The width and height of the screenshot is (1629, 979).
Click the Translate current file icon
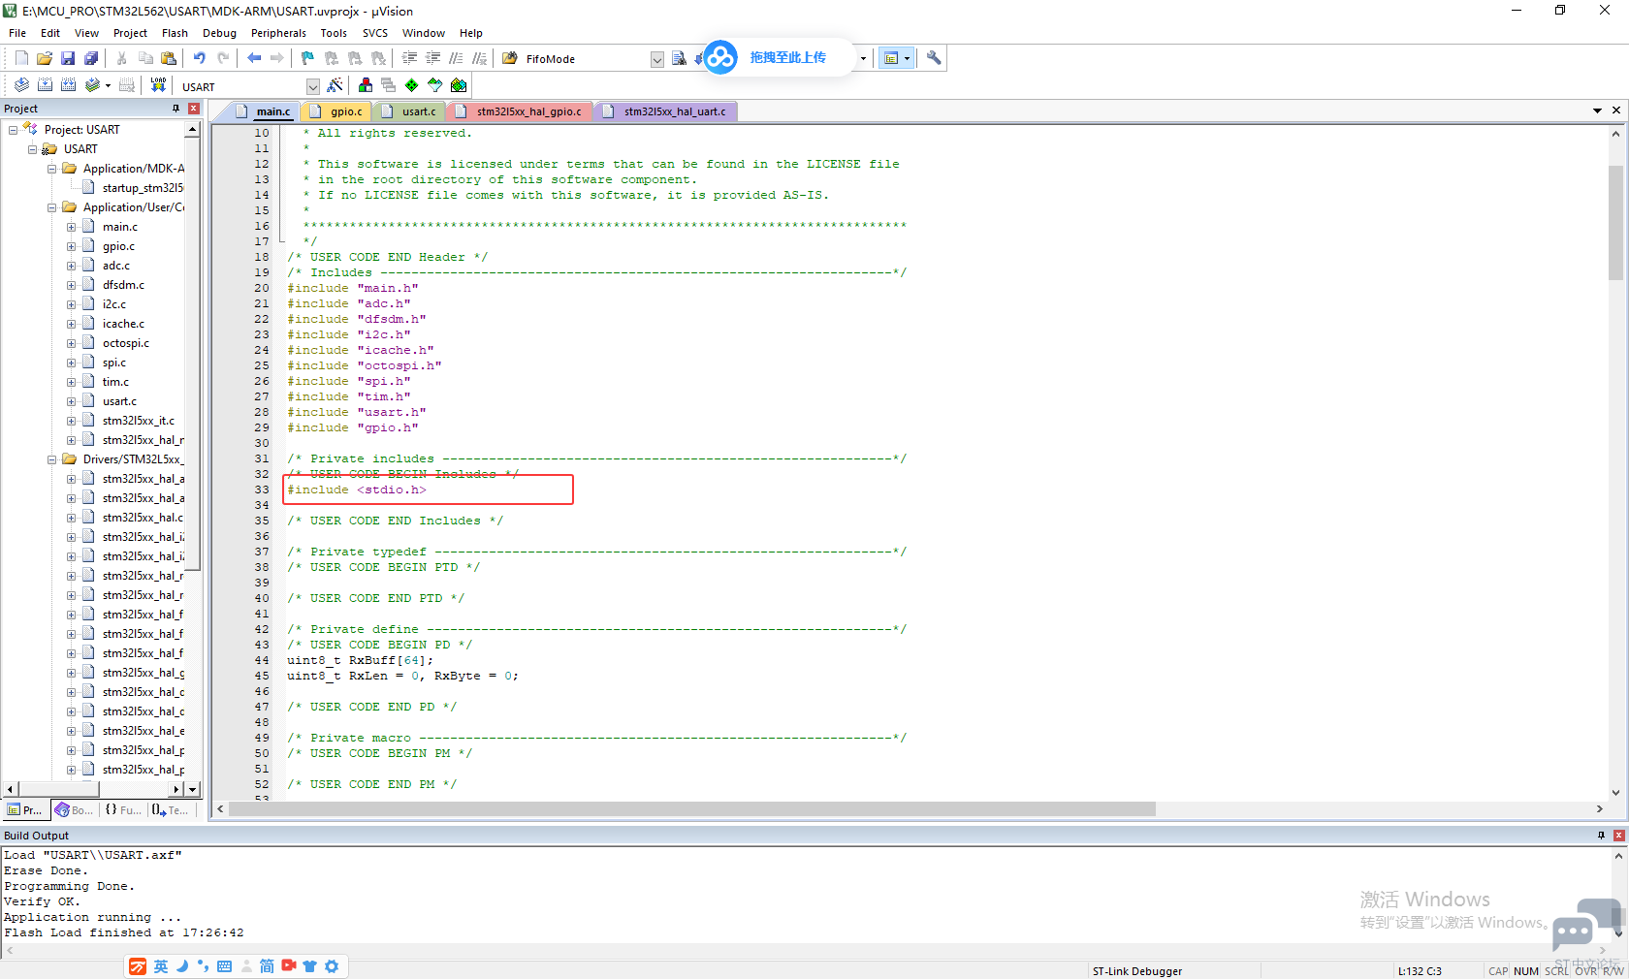pyautogui.click(x=21, y=85)
